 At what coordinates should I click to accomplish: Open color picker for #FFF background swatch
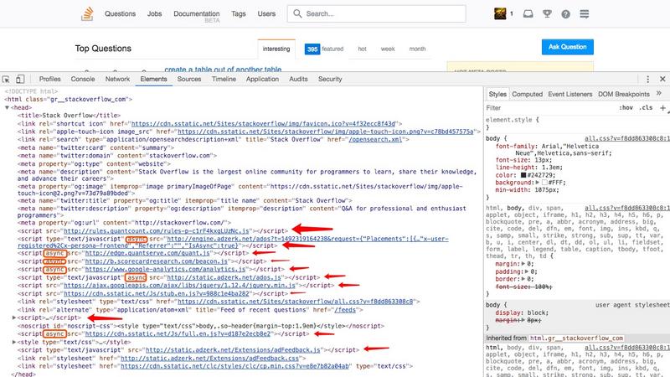point(544,183)
